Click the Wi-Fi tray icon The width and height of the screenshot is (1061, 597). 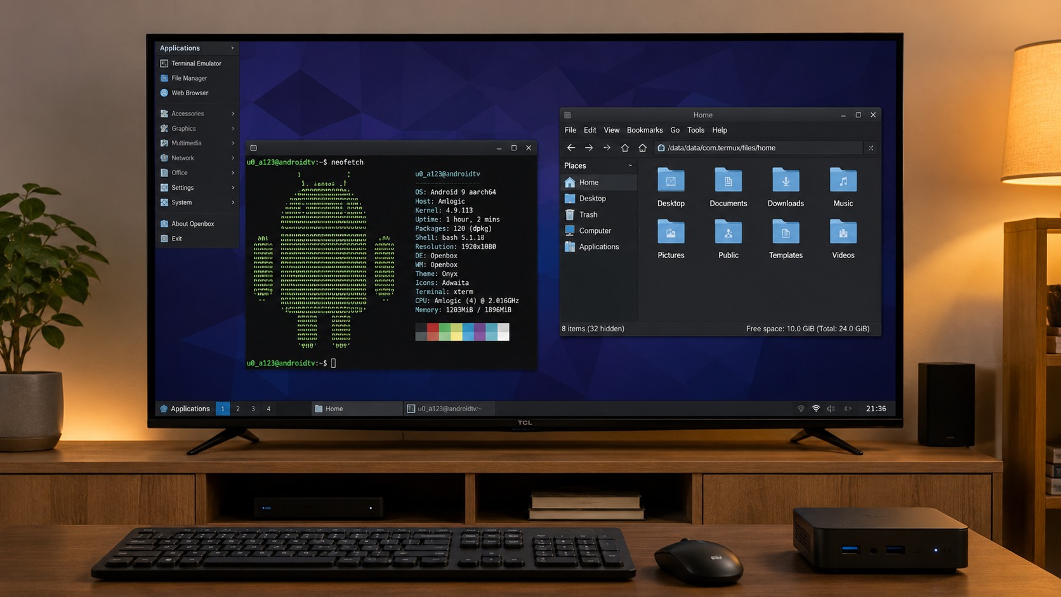[x=816, y=409]
